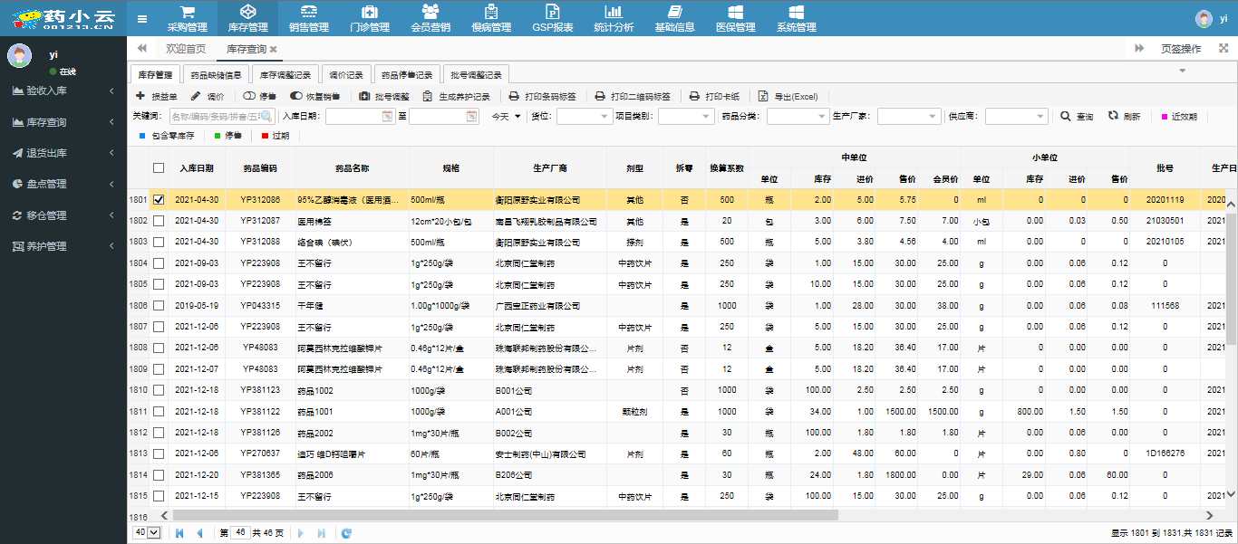Tick the checkbox for row 1806 千年健
This screenshot has height=544, width=1238.
[159, 306]
